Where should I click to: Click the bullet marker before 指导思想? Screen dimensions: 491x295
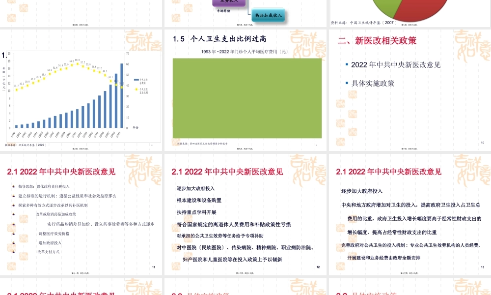(x=13, y=186)
